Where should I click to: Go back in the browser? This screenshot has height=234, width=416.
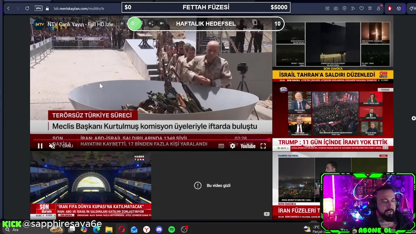click(8, 8)
